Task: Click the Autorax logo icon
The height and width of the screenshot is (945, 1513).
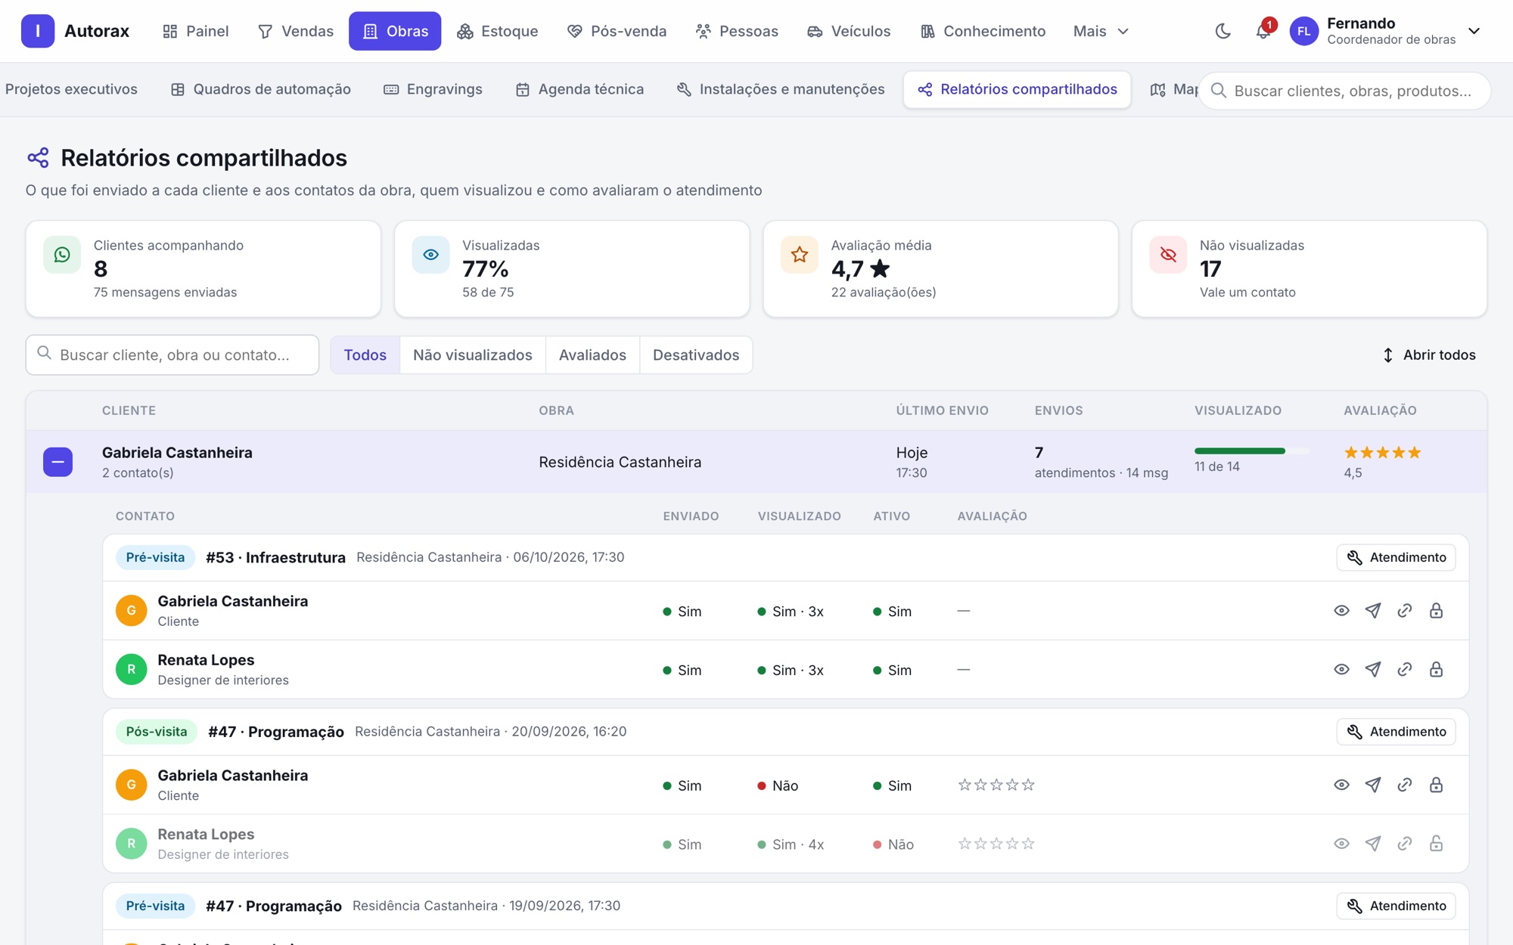Action: [38, 31]
